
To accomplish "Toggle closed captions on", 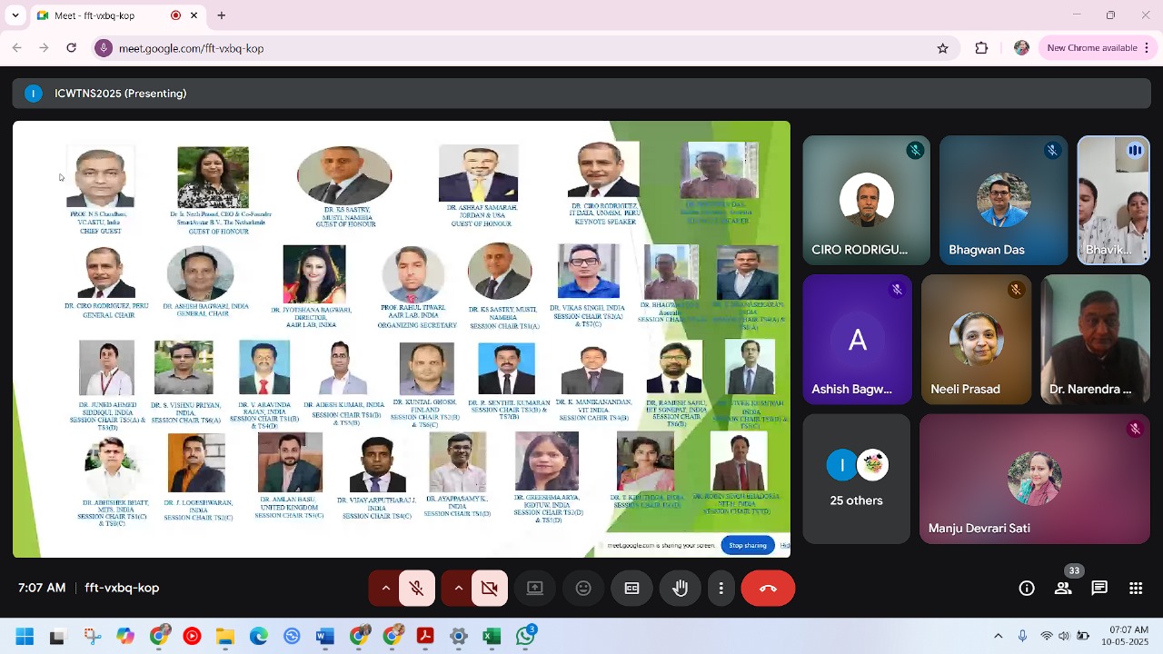I will point(631,589).
